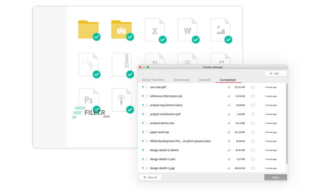This screenshot has width=331, height=191.
Task: Click the Transfer Manager list scrollbar
Action: coord(287,124)
